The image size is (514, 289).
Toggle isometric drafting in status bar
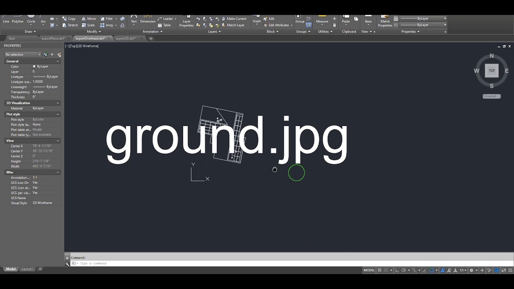(414, 270)
